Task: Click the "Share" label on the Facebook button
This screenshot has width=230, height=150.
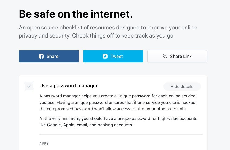Action: point(52,56)
